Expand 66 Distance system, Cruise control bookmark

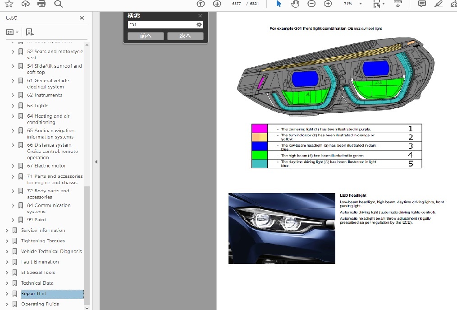(x=13, y=145)
